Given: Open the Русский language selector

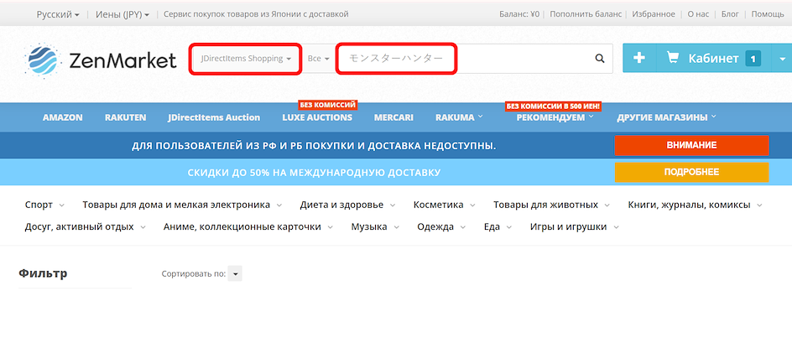Looking at the screenshot, I should tap(58, 14).
